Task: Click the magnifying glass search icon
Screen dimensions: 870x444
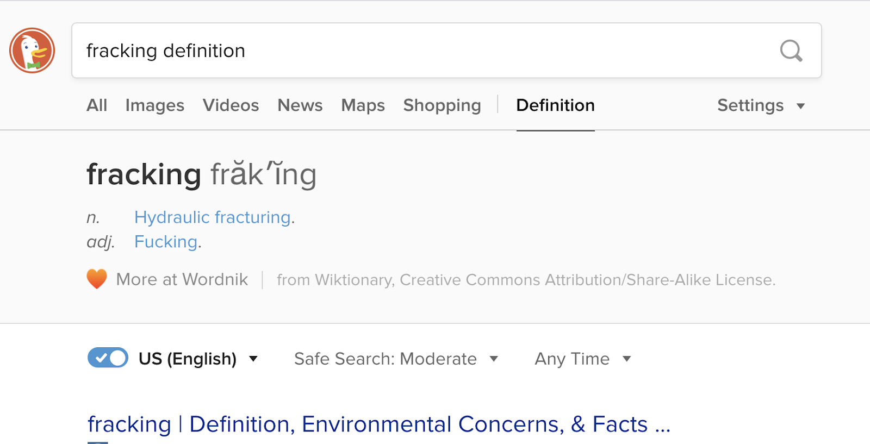Action: coord(791,51)
